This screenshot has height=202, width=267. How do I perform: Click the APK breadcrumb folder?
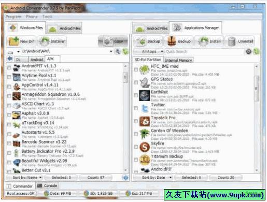click(52, 59)
